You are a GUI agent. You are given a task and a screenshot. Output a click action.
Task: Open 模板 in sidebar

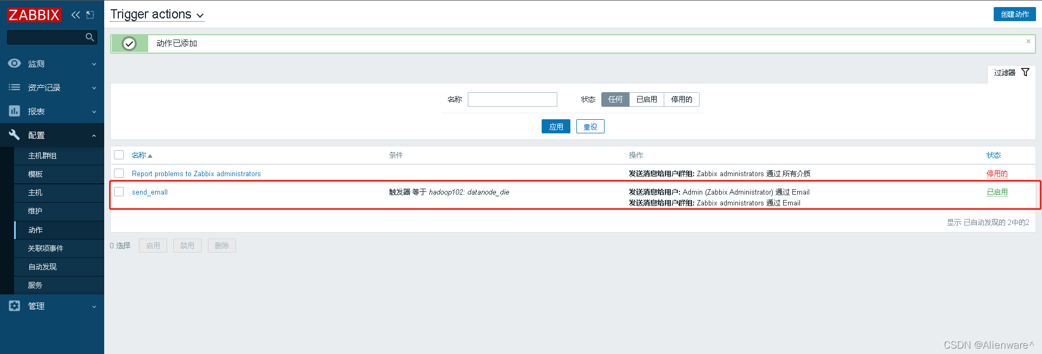35,174
